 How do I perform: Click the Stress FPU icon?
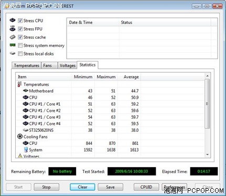click(x=13, y=28)
